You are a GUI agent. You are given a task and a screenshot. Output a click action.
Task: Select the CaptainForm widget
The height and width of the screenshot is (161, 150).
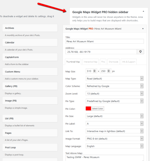click(x=30, y=57)
